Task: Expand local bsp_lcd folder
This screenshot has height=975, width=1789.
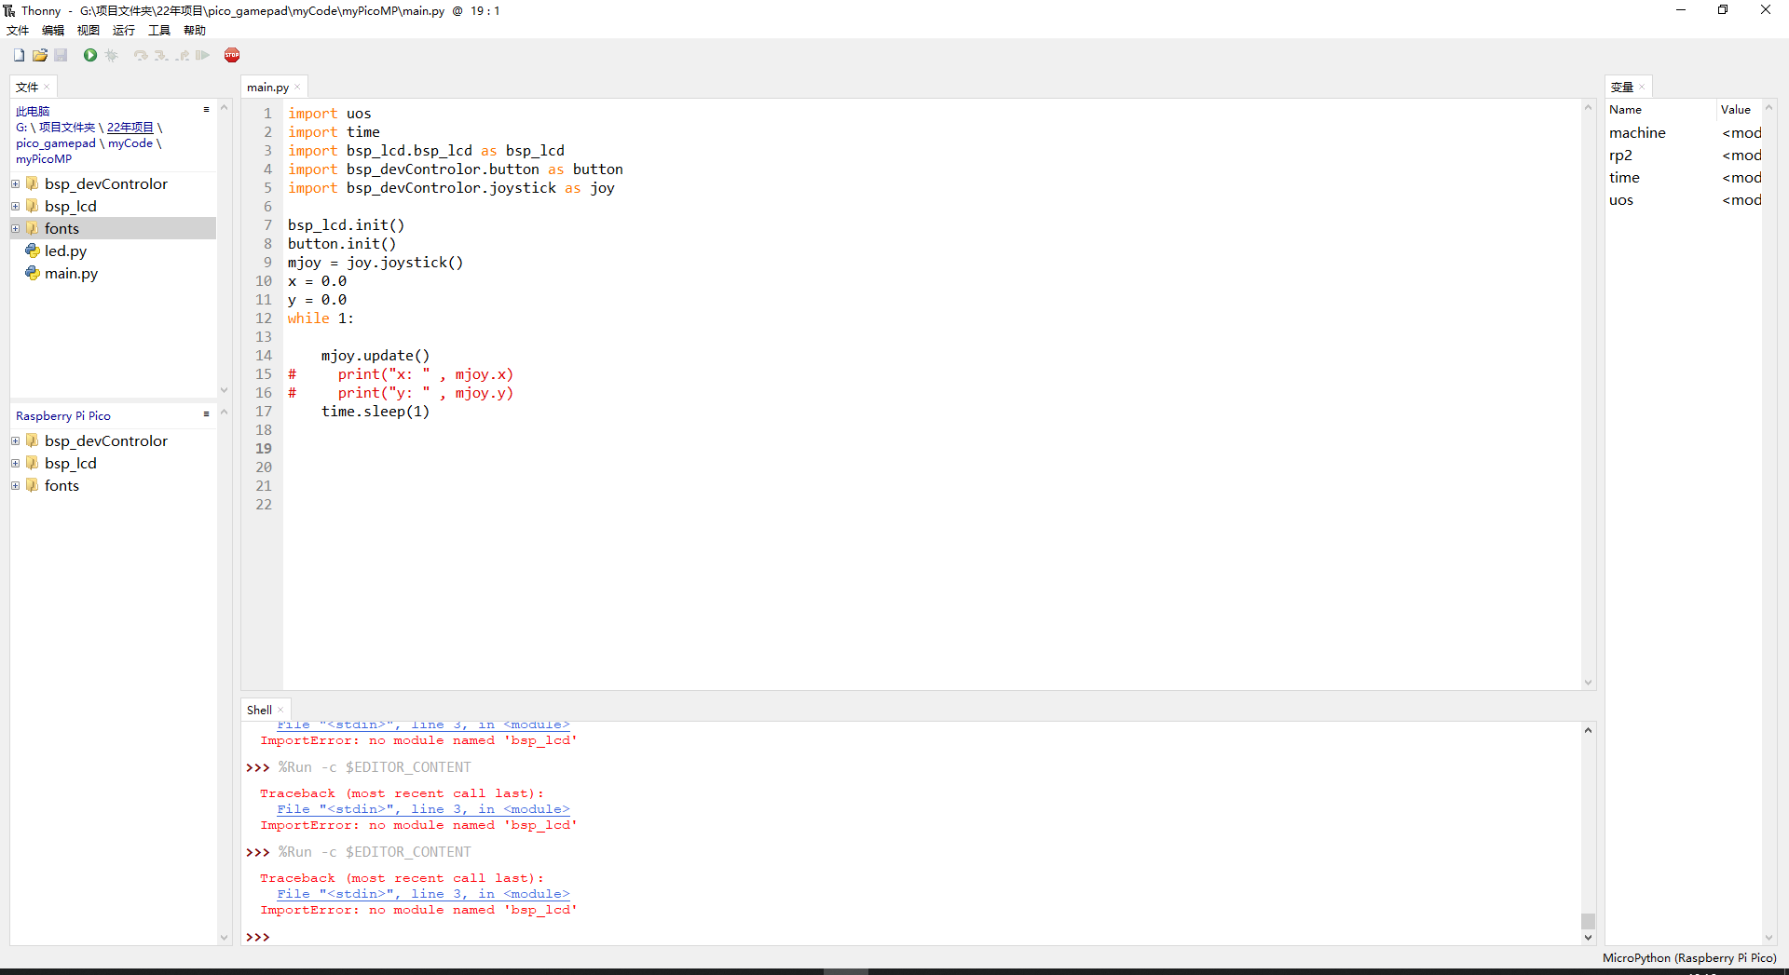Action: coord(16,207)
